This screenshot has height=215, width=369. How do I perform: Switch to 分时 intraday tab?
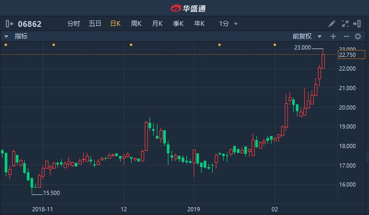click(x=73, y=24)
